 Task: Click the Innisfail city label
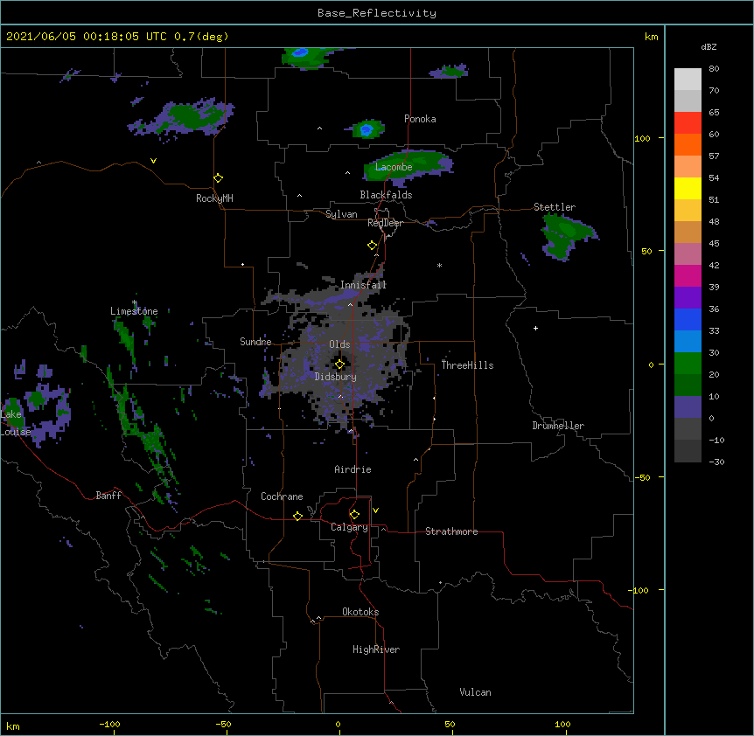[363, 285]
